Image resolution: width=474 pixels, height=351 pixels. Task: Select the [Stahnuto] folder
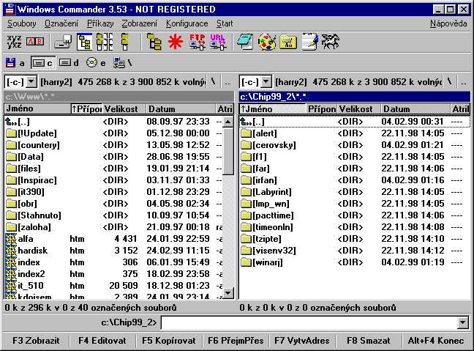click(114, 215)
